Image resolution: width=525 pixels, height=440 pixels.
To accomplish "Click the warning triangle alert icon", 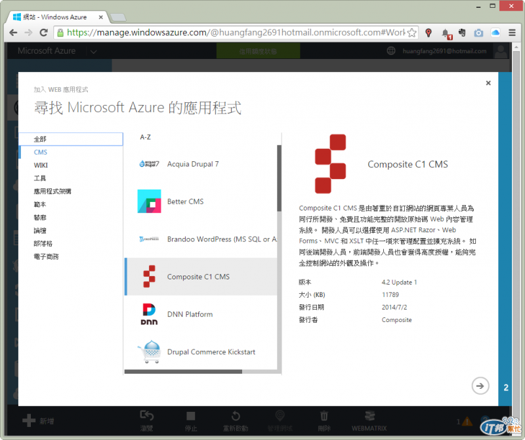I will [467, 422].
